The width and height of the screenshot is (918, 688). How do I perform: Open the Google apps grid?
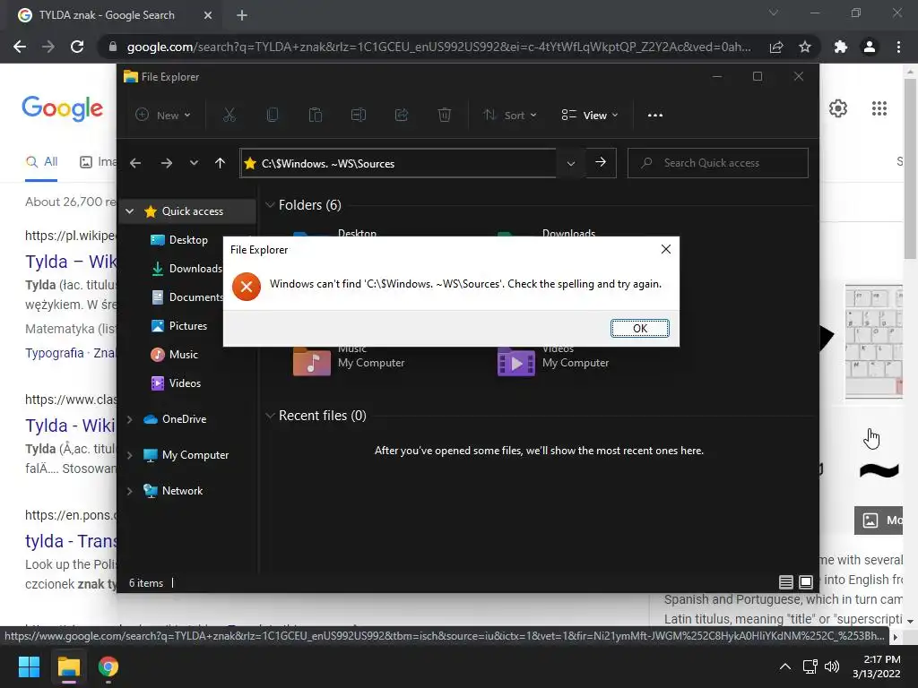coord(879,108)
